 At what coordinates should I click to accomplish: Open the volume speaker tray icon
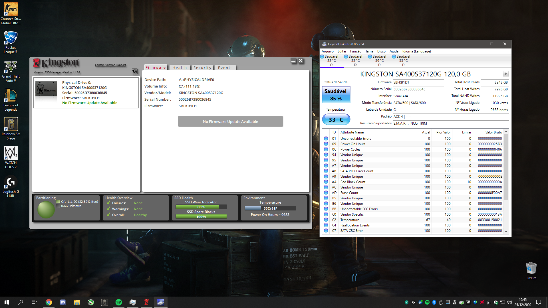(509, 302)
